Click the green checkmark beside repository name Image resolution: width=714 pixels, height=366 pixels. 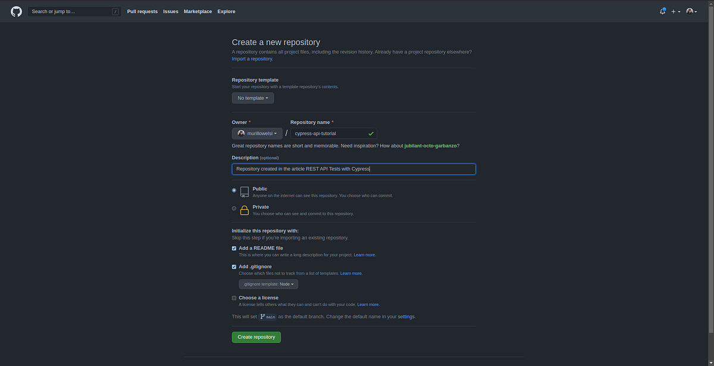(x=371, y=133)
